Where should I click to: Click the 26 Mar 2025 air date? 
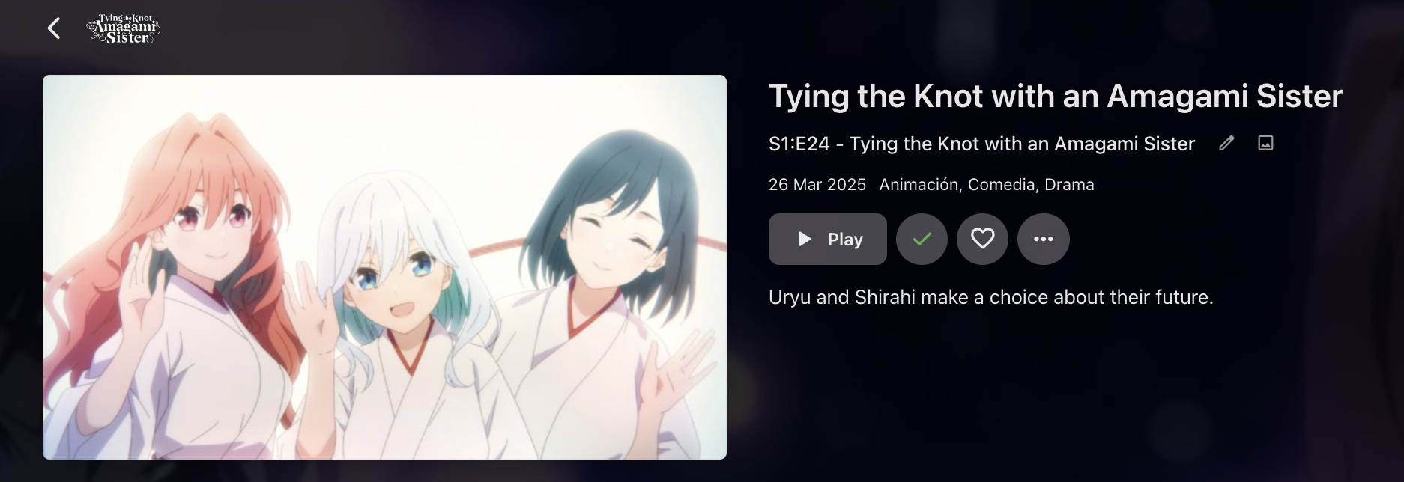[817, 184]
